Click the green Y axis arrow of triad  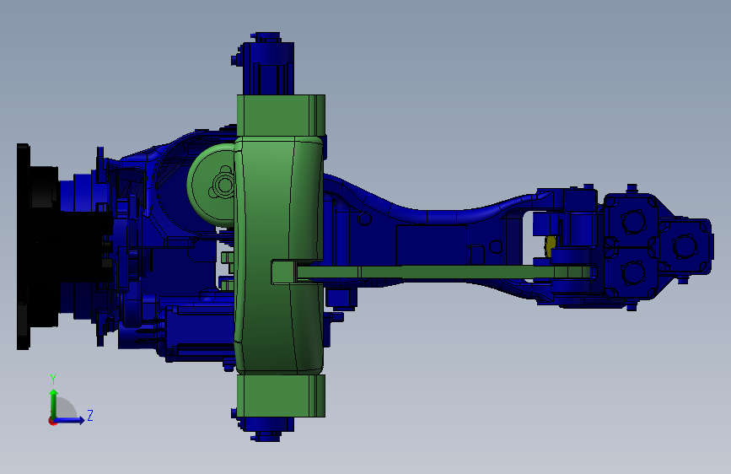[54, 403]
